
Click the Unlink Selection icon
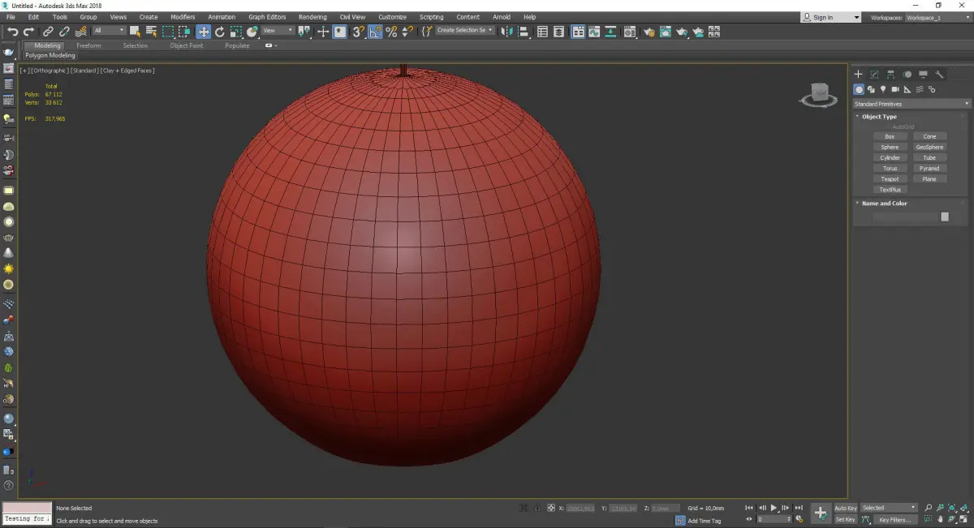coord(64,32)
